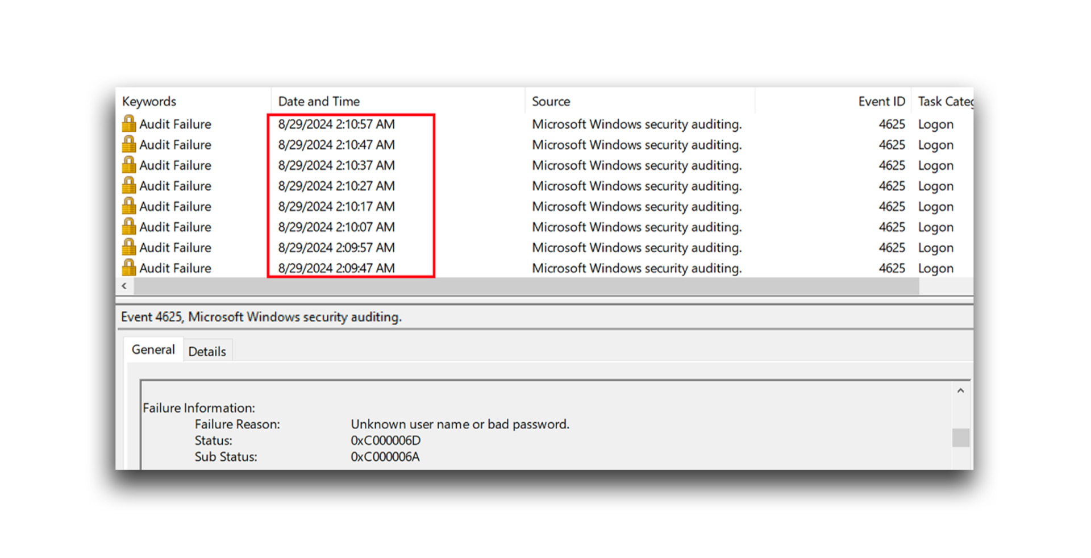This screenshot has height=558, width=1091.
Task: Click the padlock icon on the 2:10:47 AM event
Action: coord(130,144)
